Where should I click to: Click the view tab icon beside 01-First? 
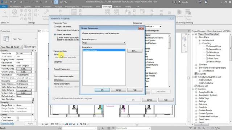pos(40,31)
